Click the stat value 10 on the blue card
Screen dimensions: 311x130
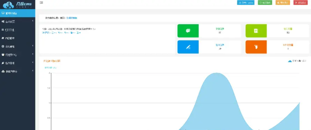[x=220, y=49]
